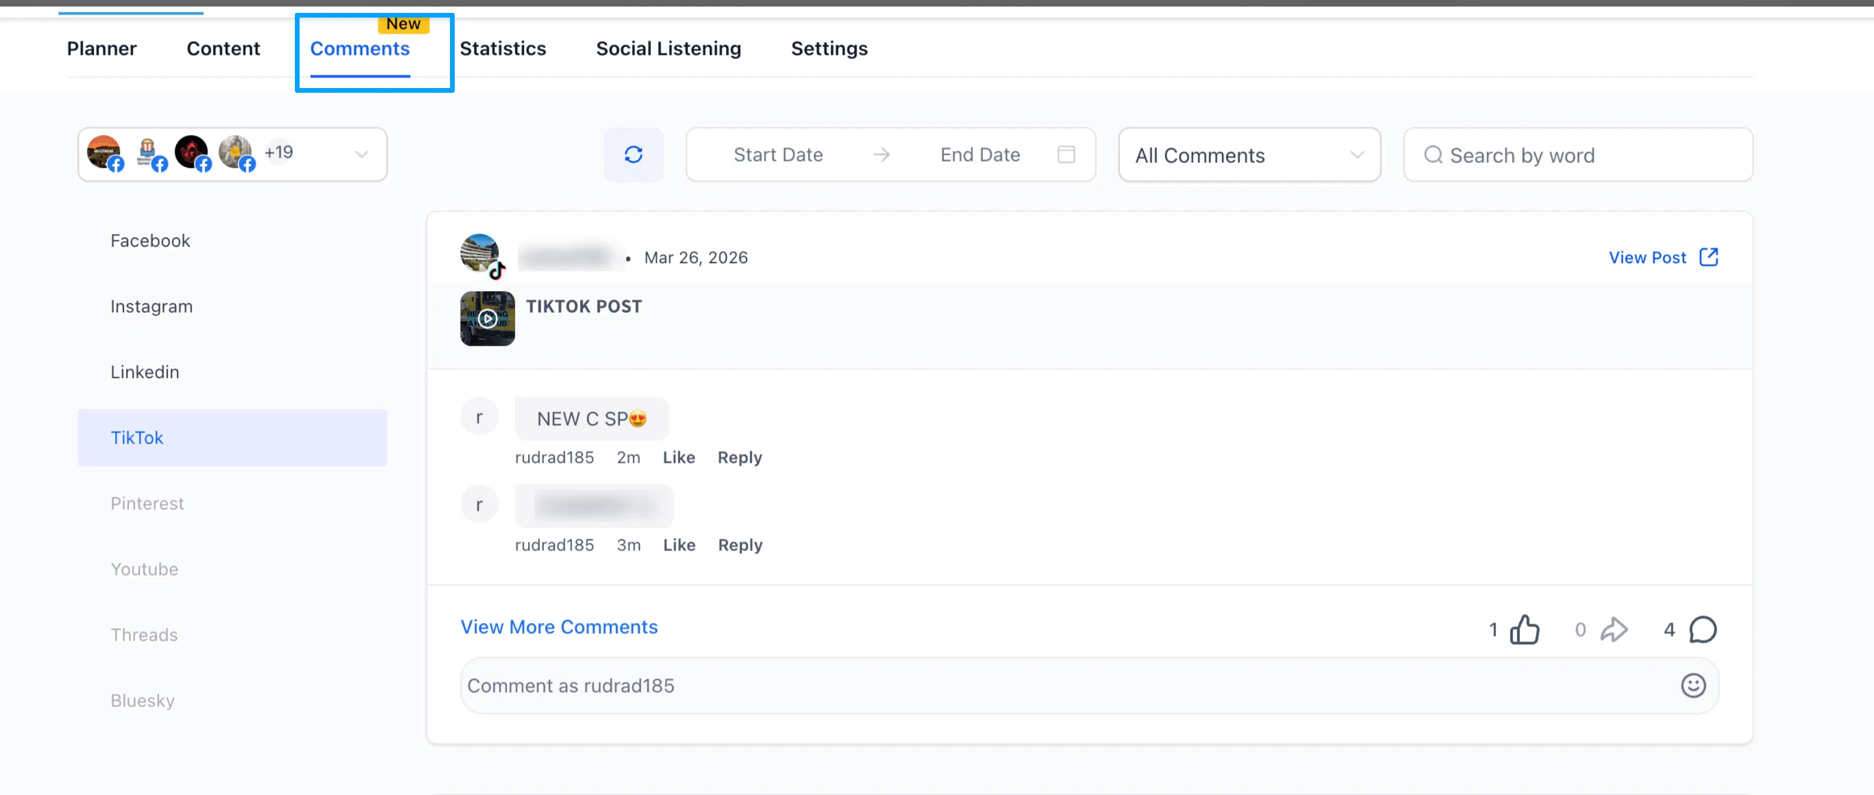The width and height of the screenshot is (1874, 795).
Task: Select Youtube in the network list
Action: coord(232,569)
